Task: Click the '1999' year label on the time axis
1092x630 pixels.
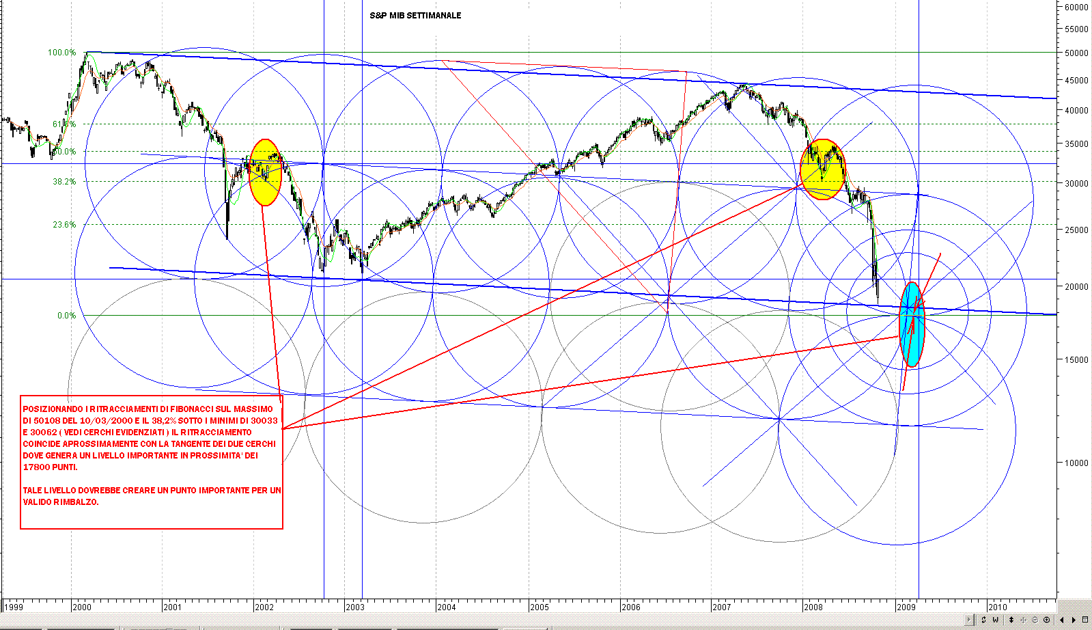Action: (x=14, y=607)
